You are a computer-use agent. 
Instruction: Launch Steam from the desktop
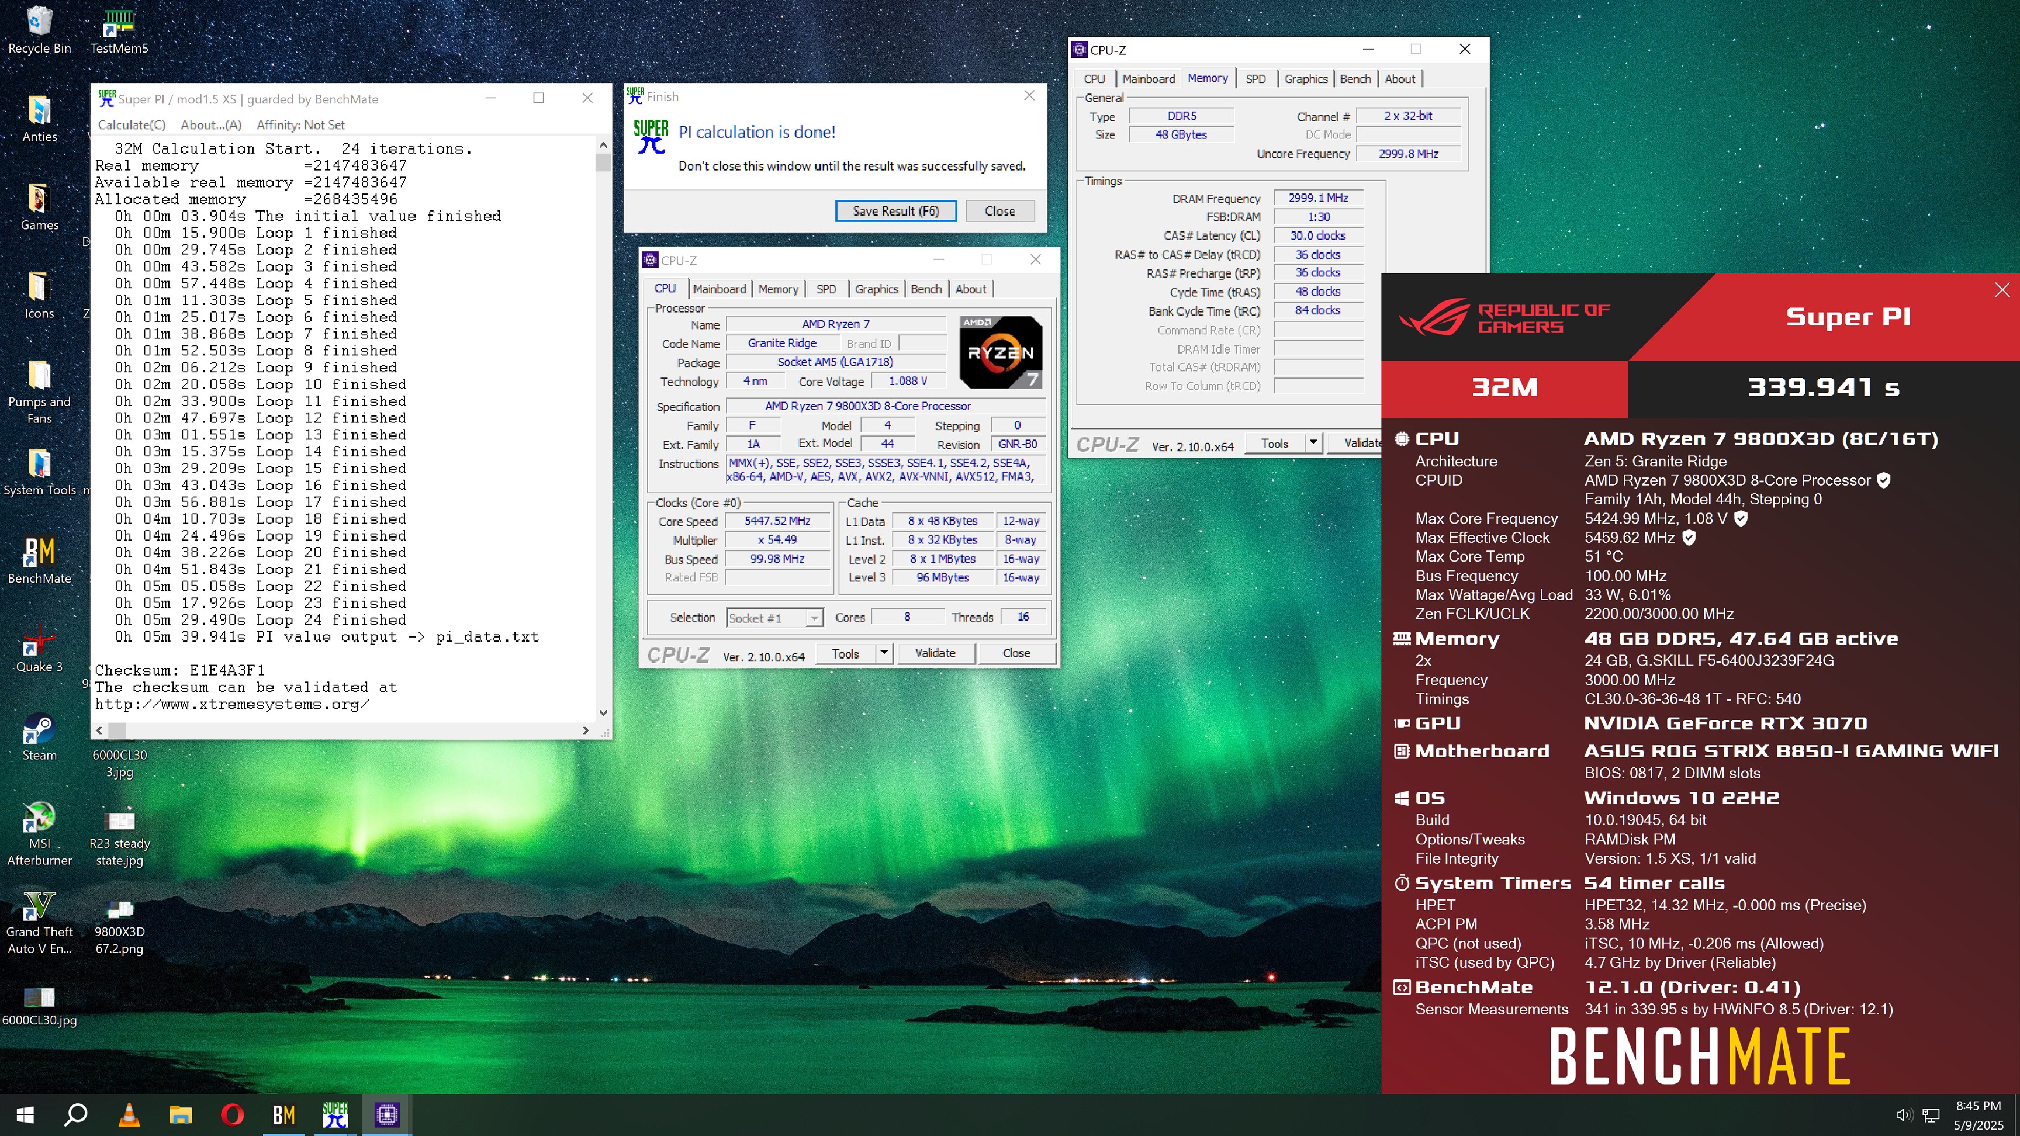39,737
